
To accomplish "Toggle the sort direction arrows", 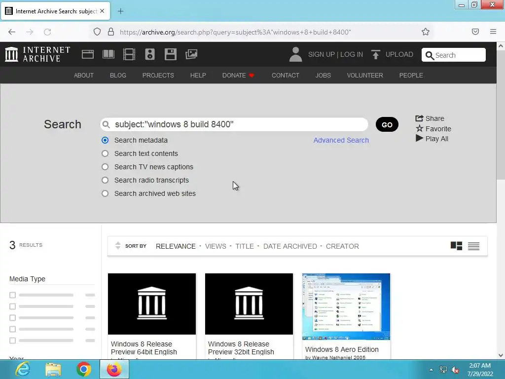I will pyautogui.click(x=118, y=246).
